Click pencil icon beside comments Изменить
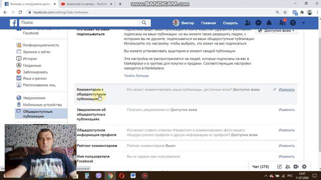 [x=274, y=89]
